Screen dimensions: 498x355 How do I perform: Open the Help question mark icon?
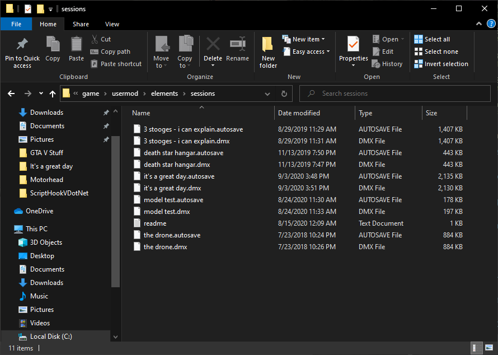coord(491,24)
